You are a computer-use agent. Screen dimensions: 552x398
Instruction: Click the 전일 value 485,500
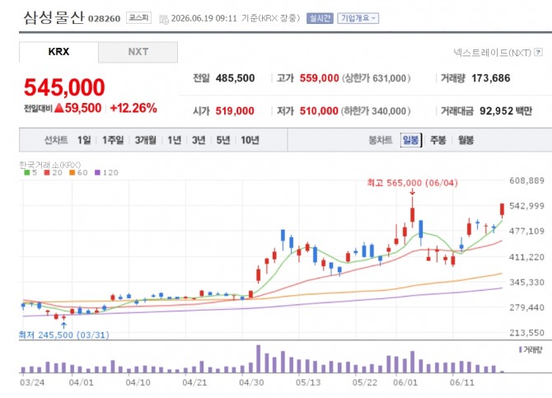235,78
